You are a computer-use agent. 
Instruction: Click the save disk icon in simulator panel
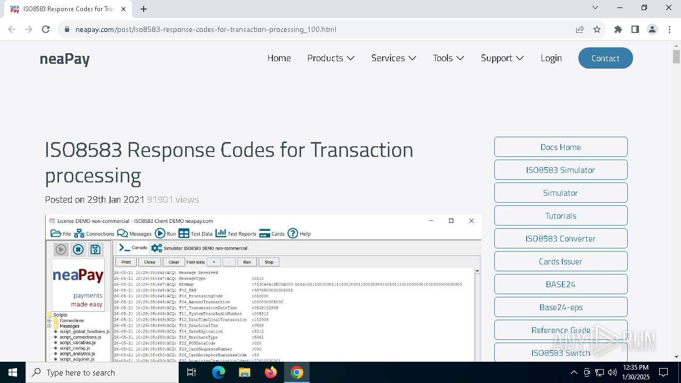95,249
